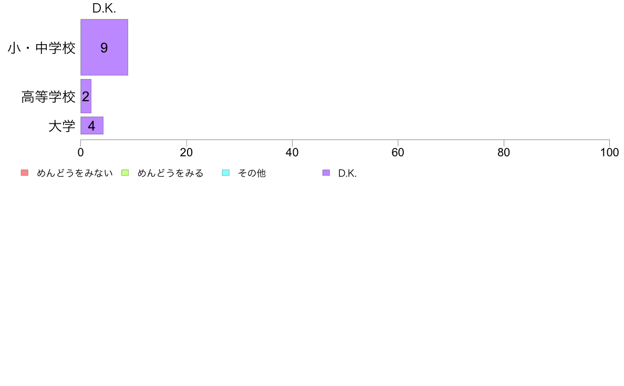Viewport: 624px width, 386px height.
Task: Click the 20 axis tick label
Action: [186, 152]
